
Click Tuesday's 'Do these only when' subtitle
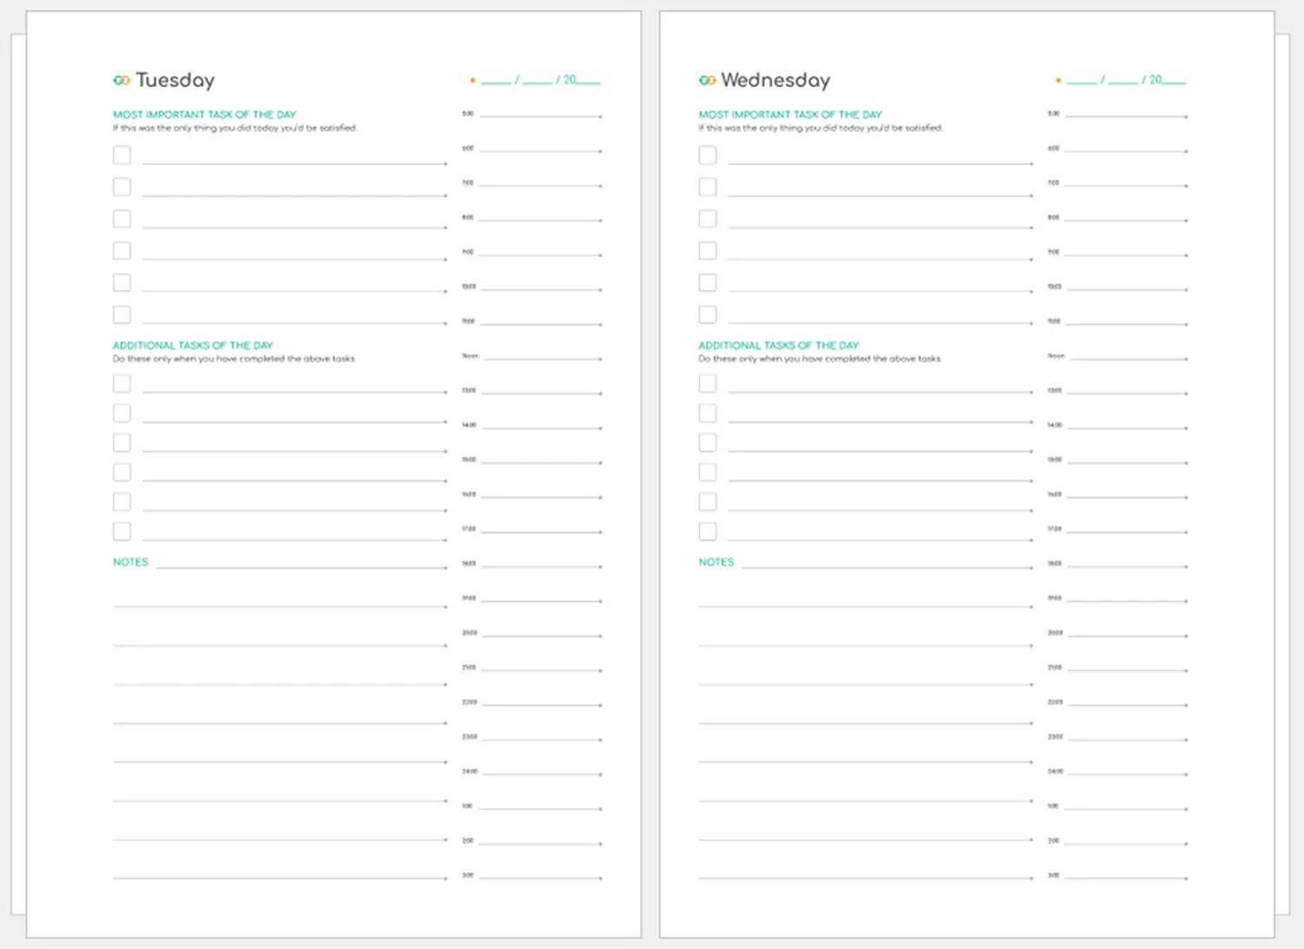tap(234, 359)
